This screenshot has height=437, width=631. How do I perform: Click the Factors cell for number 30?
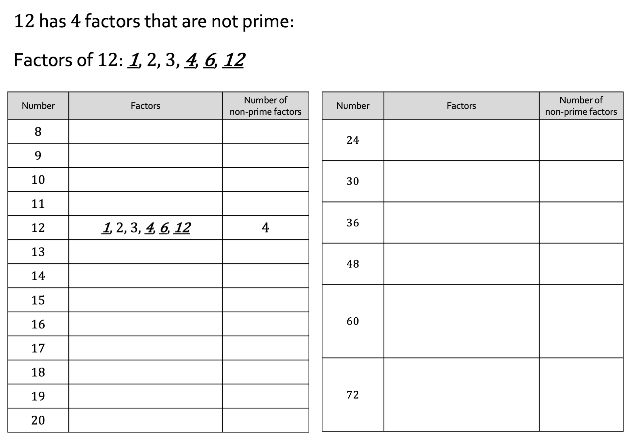pos(461,181)
